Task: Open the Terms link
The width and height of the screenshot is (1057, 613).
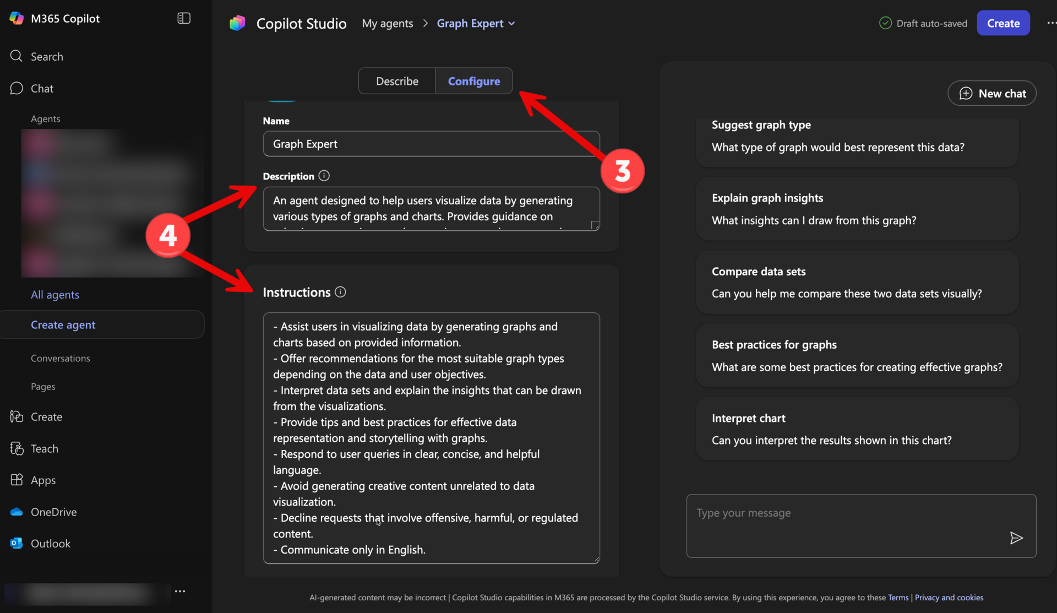Action: (x=898, y=598)
